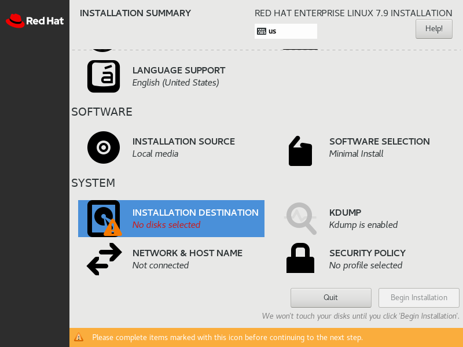Screen dimensions: 463x347
Task: Select SOFTWARE SELECTION title
Action: click(380, 142)
